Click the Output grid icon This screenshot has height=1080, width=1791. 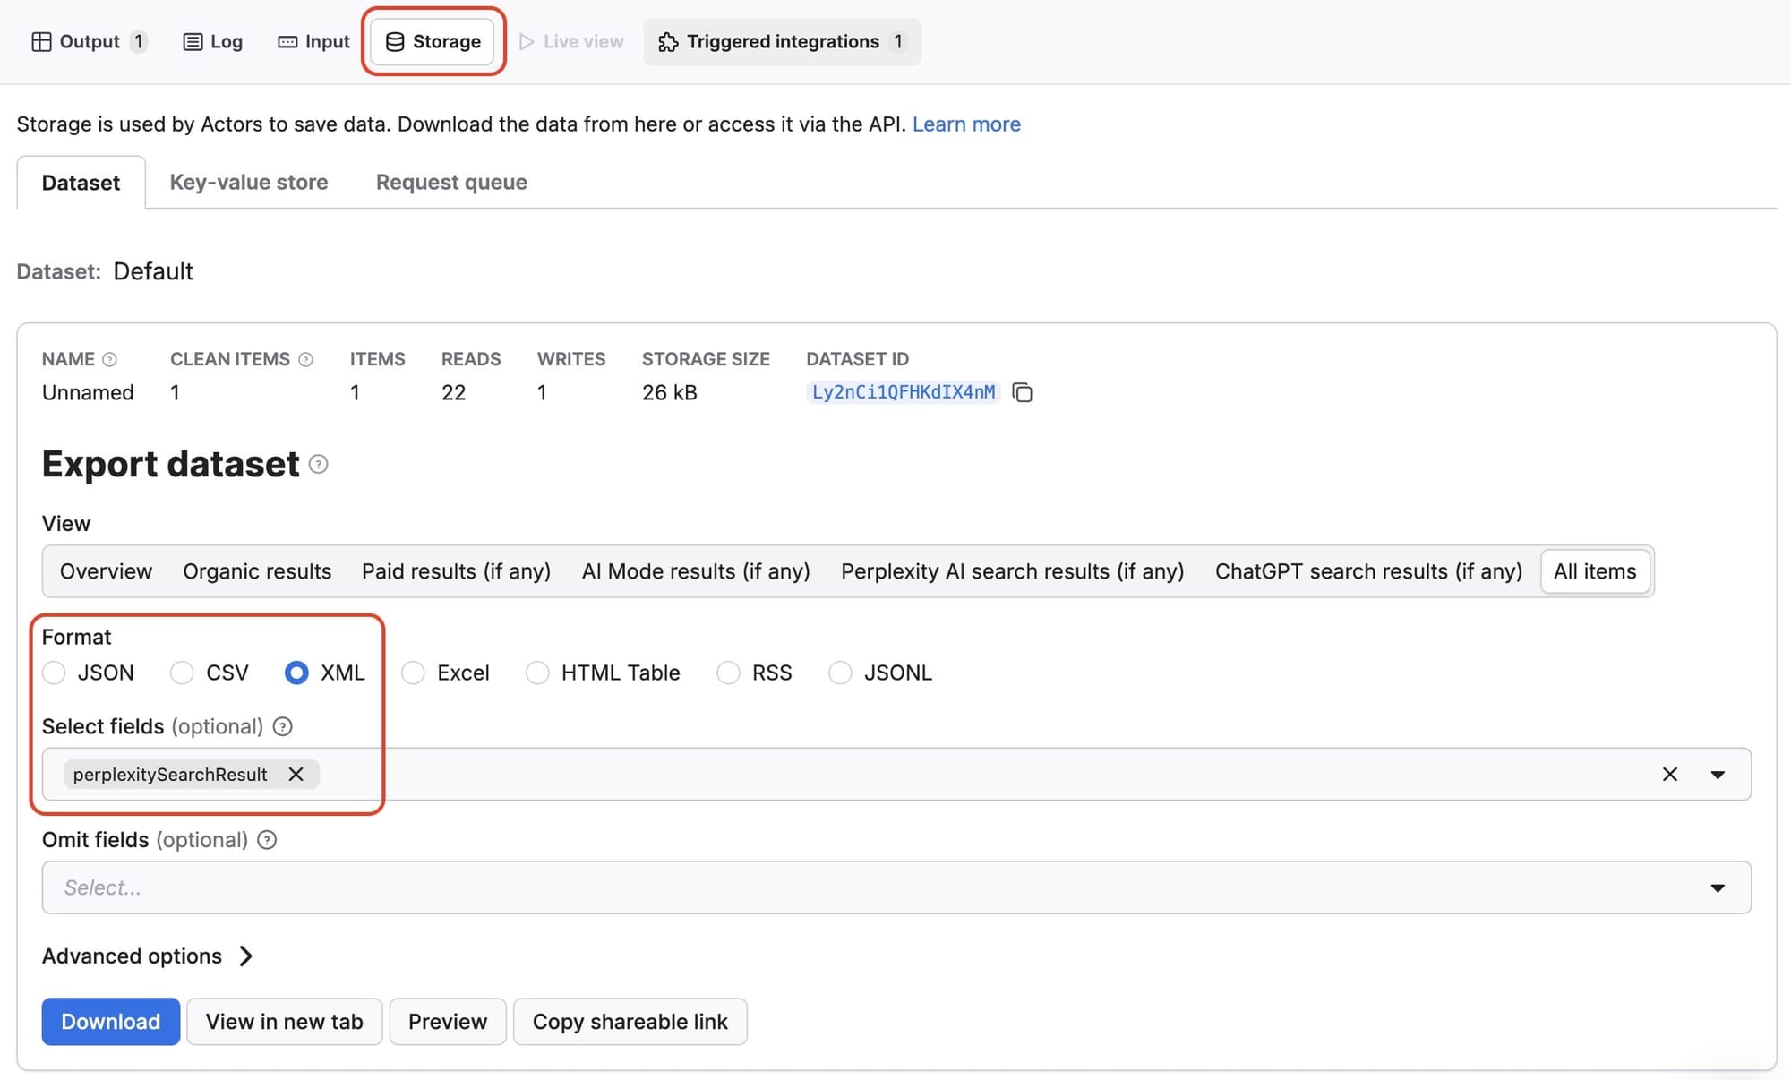pyautogui.click(x=41, y=41)
